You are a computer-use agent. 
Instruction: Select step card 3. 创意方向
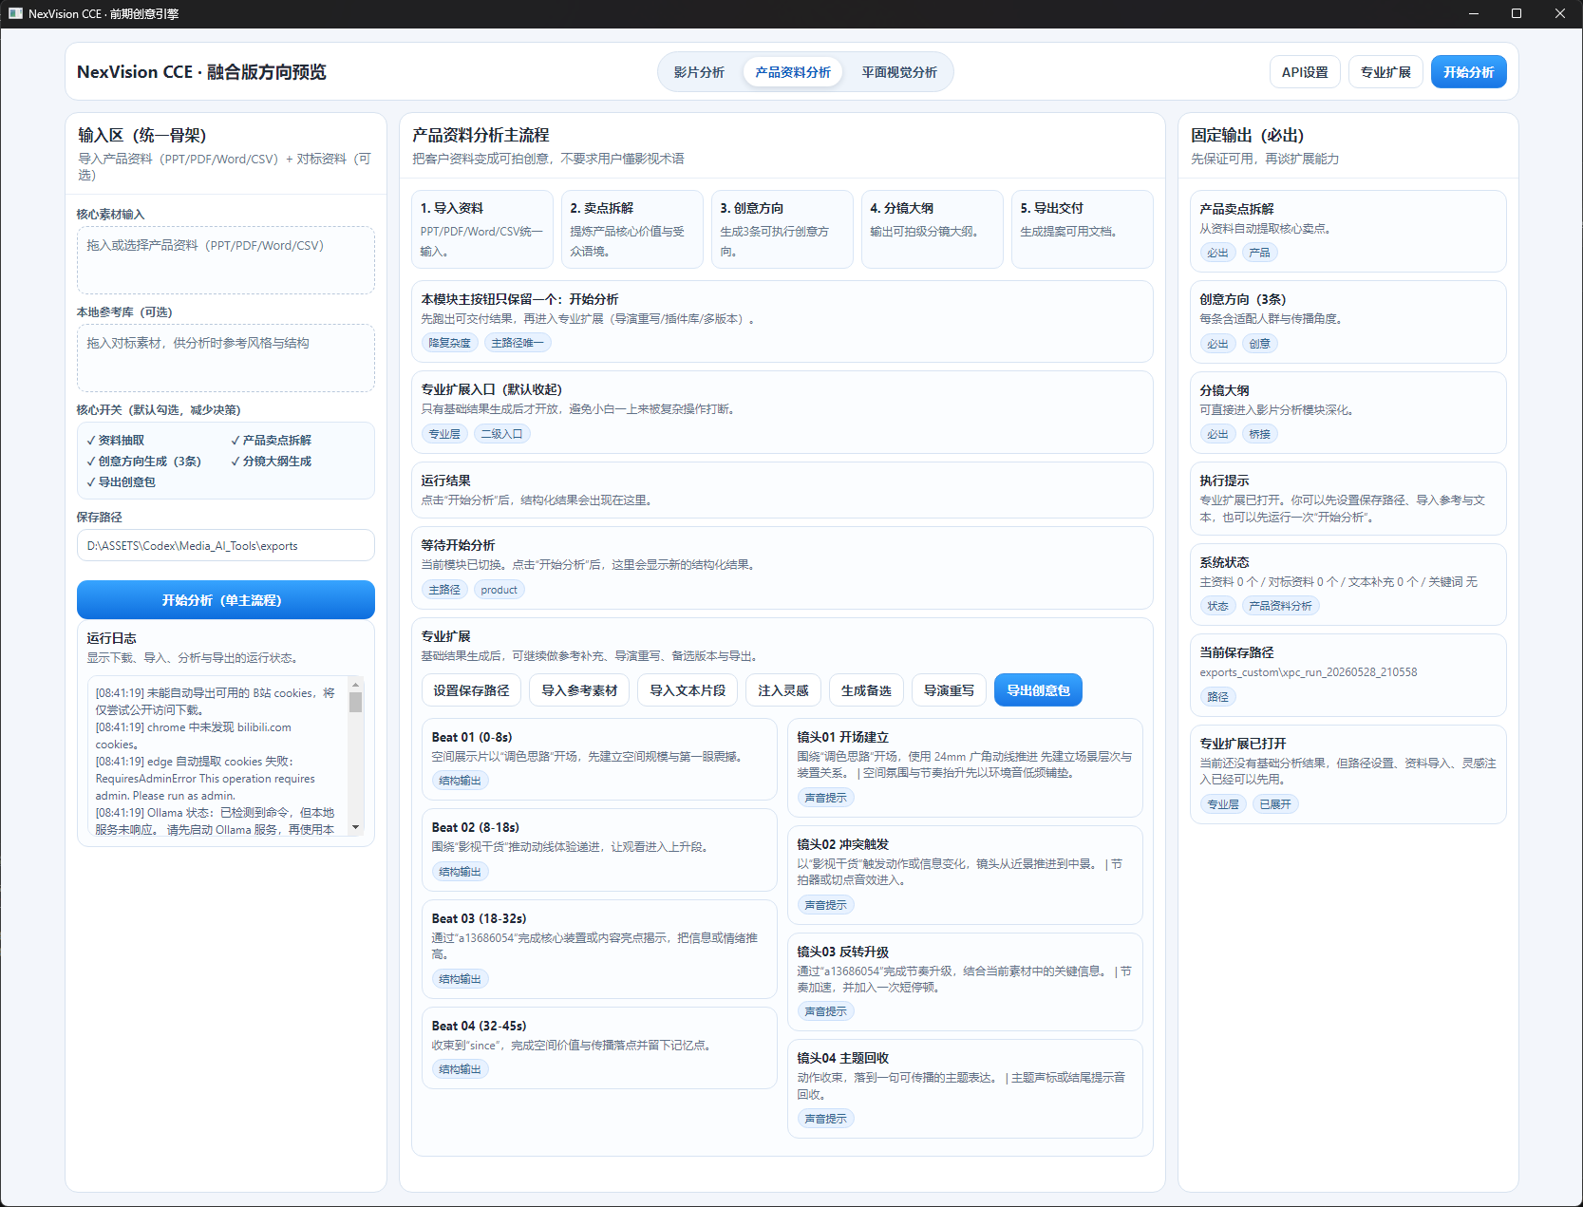pos(782,229)
